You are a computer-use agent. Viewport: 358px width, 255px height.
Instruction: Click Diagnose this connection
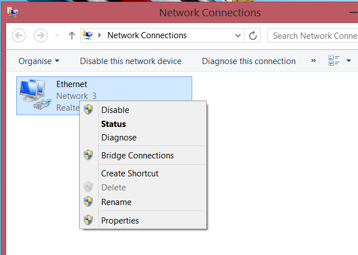[248, 61]
